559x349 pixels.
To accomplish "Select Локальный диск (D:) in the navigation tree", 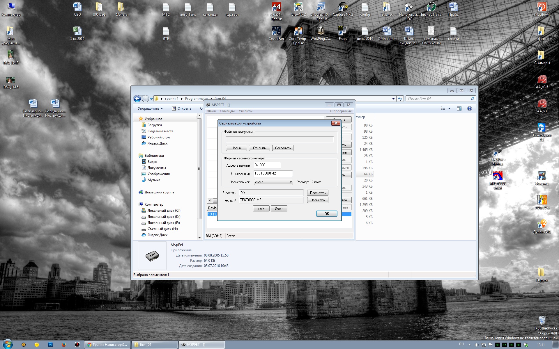I will tap(164, 217).
